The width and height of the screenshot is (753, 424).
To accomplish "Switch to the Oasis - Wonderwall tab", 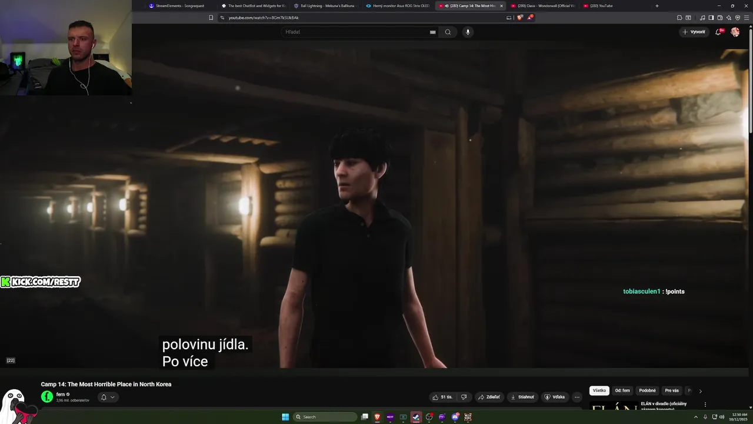I will pos(542,6).
